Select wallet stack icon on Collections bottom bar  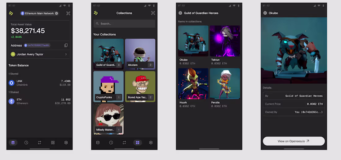98,143
